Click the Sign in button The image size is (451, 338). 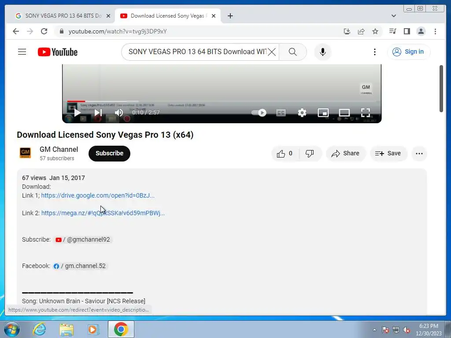[x=409, y=52]
